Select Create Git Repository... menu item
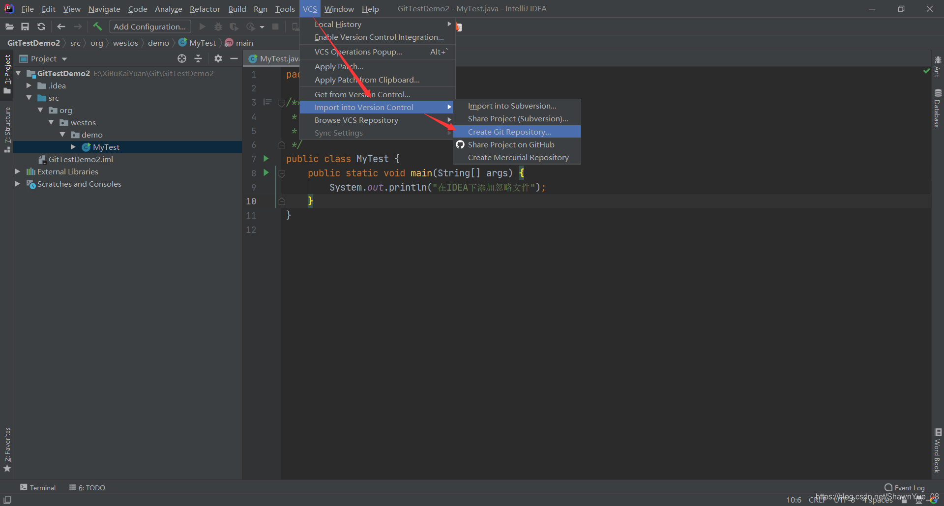Viewport: 944px width, 506px height. (x=517, y=132)
